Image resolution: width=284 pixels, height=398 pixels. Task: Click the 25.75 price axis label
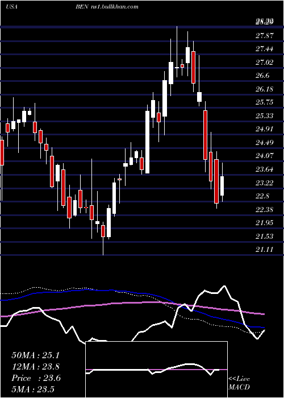pyautogui.click(x=264, y=102)
